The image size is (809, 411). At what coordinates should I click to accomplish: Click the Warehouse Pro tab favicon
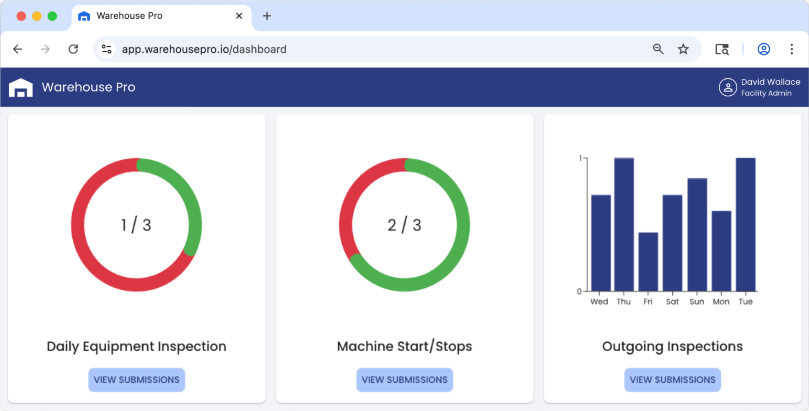coord(84,16)
